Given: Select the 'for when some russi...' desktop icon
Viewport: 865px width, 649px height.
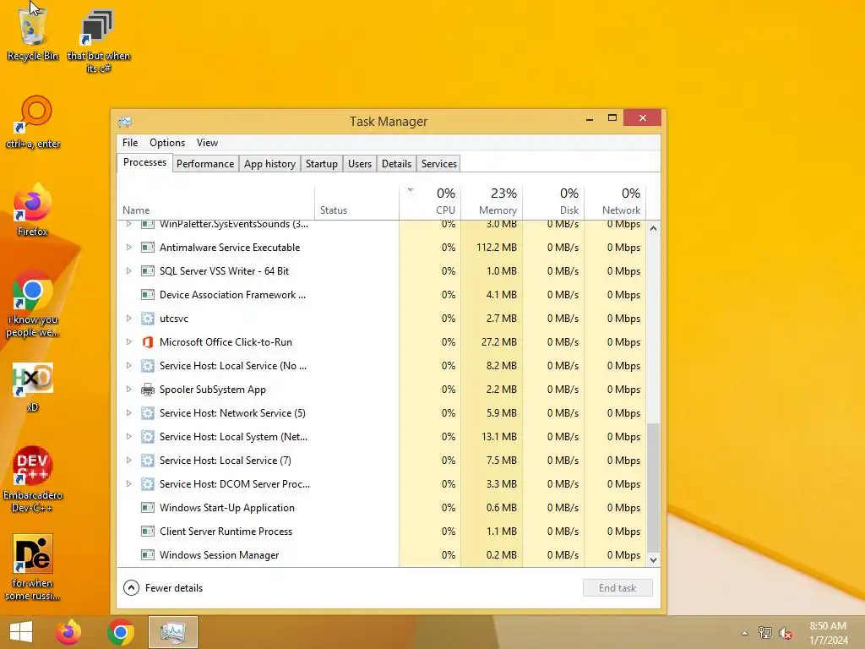Looking at the screenshot, I should click(33, 567).
